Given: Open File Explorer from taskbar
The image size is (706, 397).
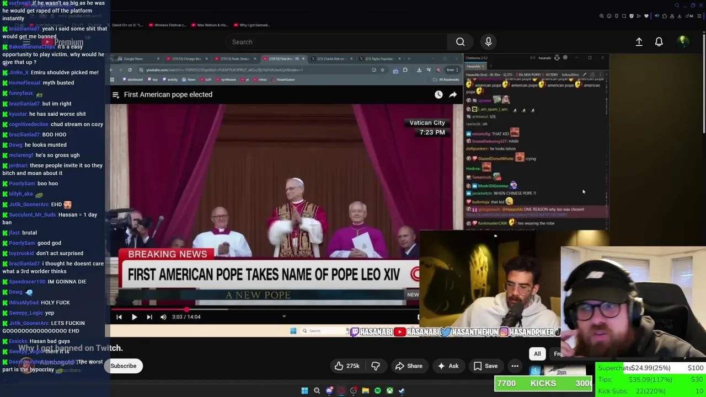Looking at the screenshot, I should [x=365, y=391].
